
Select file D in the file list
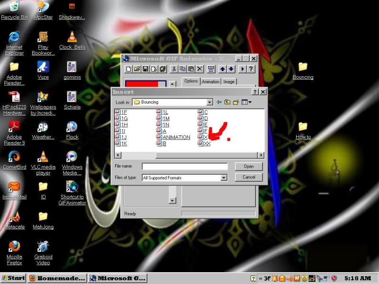(x=203, y=118)
